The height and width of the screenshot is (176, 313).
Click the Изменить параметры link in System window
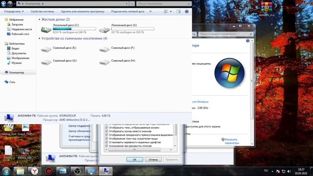(232, 141)
